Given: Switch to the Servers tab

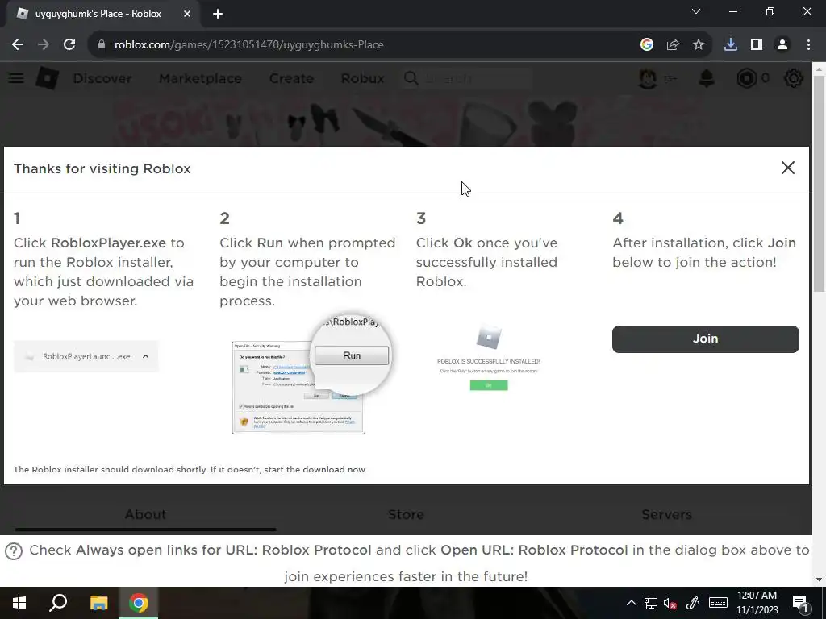Looking at the screenshot, I should pos(666,514).
